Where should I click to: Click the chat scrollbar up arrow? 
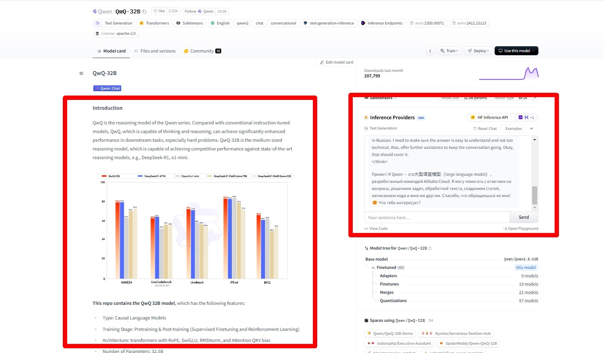(534, 139)
